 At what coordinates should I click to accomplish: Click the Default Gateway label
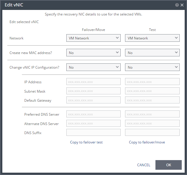pos(38,101)
